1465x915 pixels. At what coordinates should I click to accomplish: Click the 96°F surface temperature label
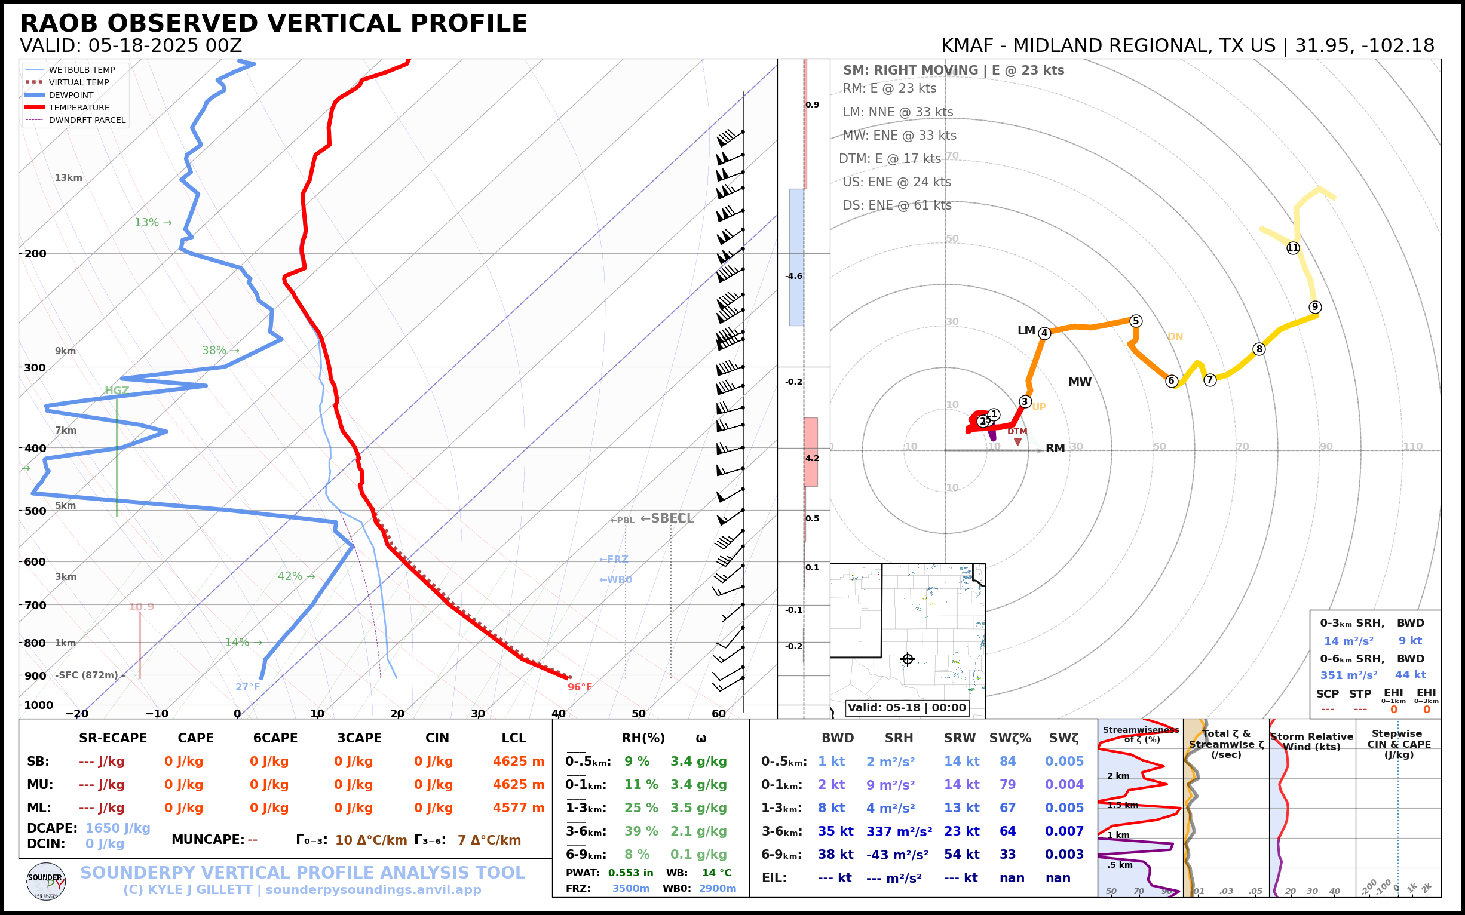580,687
